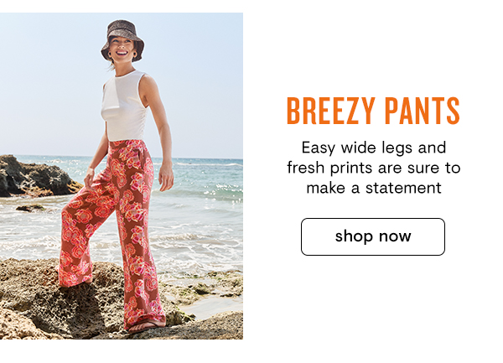This screenshot has width=503, height=363.
Task: Click the 'shop now' button
Action: (x=373, y=236)
